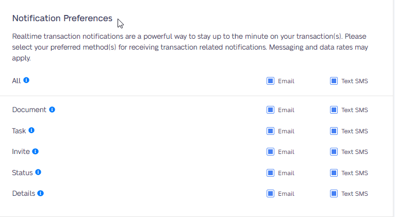The width and height of the screenshot is (395, 217).
Task: Open the Task info tooltip icon
Action: (x=31, y=130)
